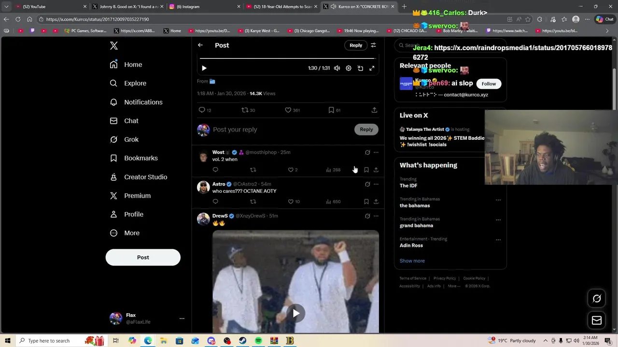Mute the video volume icon
The image size is (618, 347).
tap(337, 68)
